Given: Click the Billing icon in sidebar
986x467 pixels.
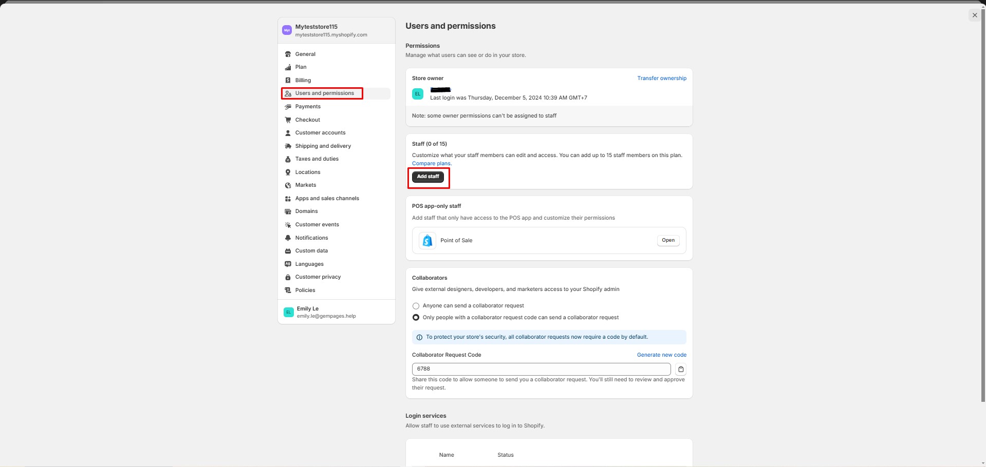Looking at the screenshot, I should 288,81.
